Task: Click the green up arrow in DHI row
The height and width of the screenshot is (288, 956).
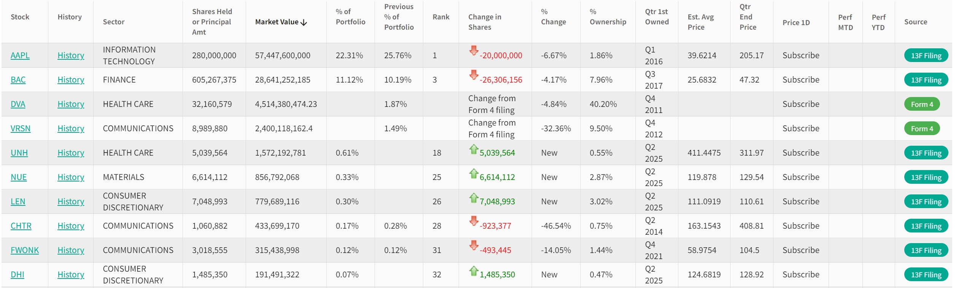Action: coord(473,271)
